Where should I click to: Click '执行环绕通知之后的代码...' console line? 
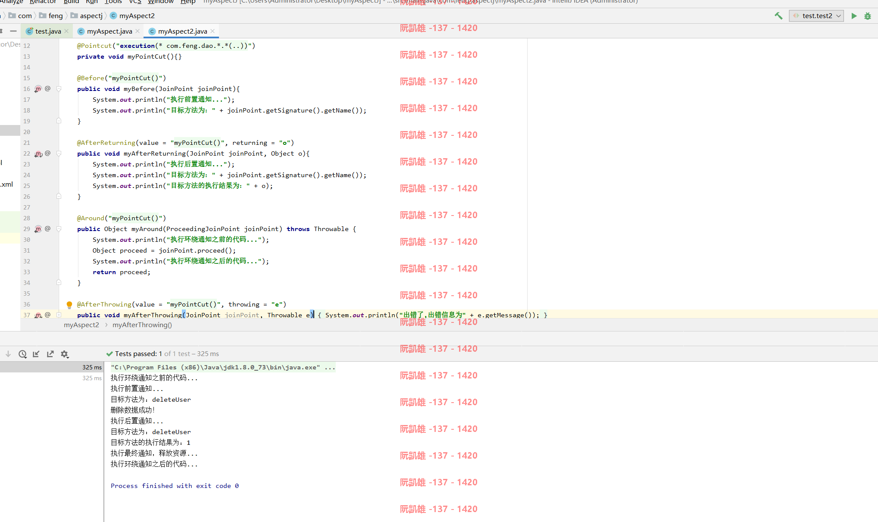[x=154, y=464]
